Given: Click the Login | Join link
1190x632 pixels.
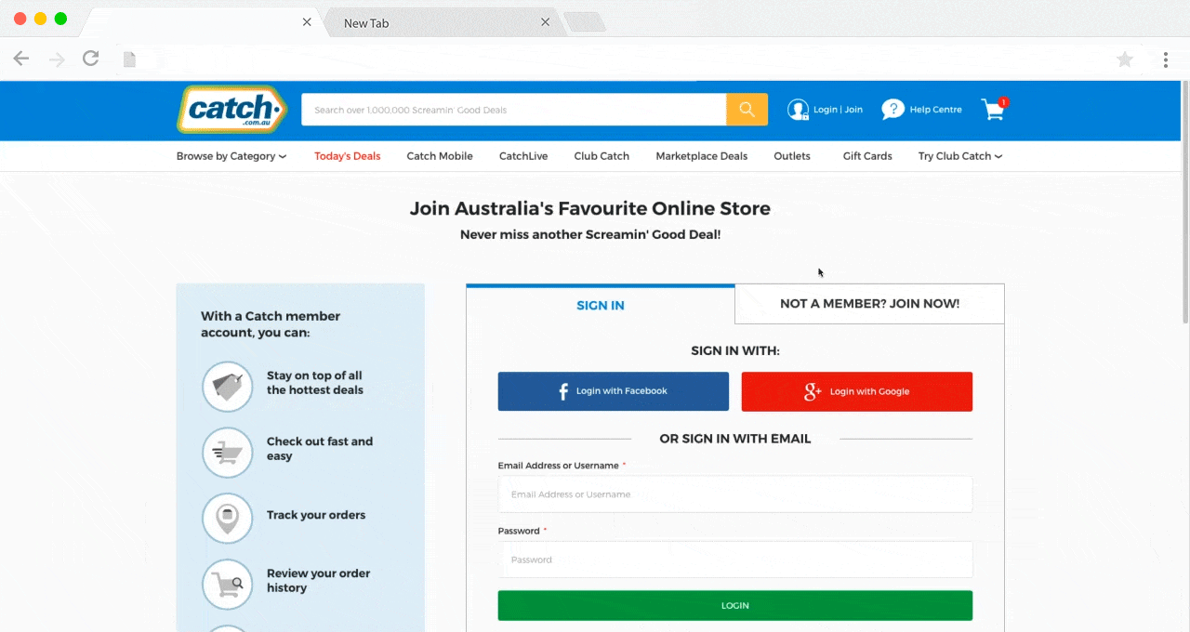Looking at the screenshot, I should [838, 110].
